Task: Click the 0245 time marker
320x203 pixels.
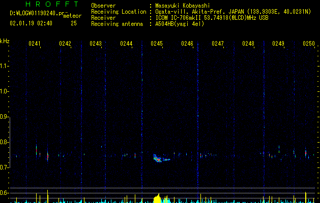Action: (157, 43)
